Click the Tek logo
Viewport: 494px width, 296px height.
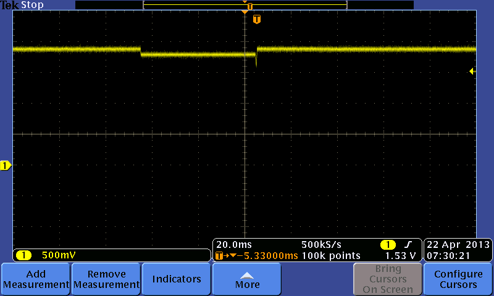[x=9, y=5]
